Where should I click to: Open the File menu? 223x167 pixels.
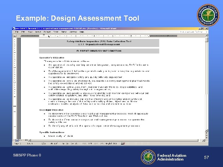(x=17, y=32)
